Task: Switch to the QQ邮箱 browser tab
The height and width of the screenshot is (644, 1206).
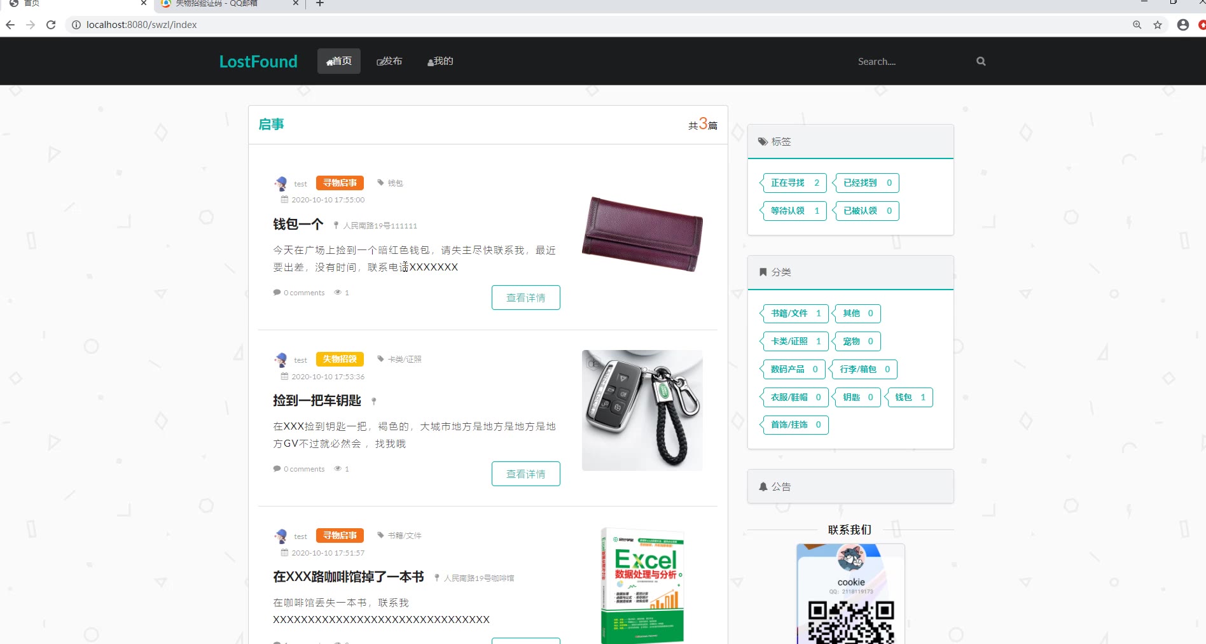Action: pyautogui.click(x=229, y=3)
